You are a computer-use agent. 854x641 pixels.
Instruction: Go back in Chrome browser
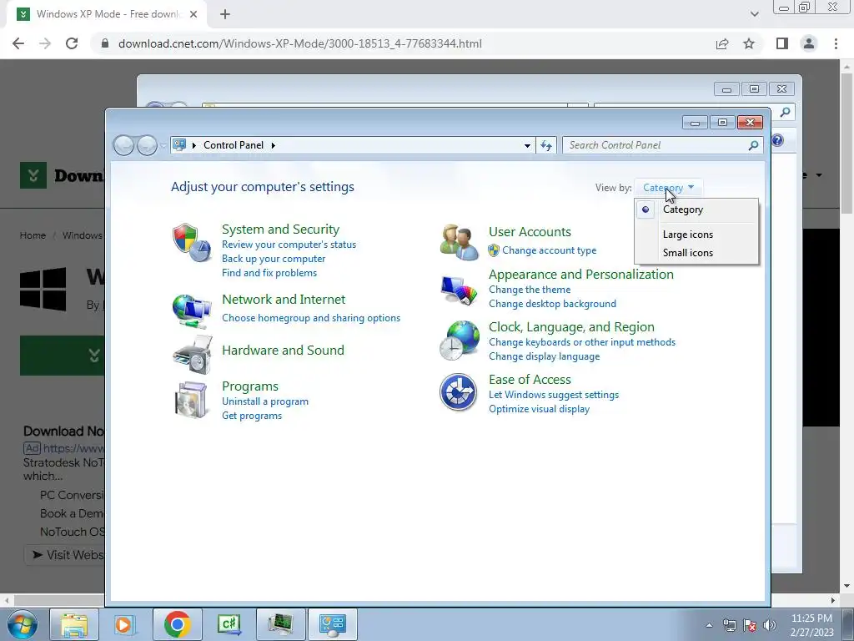18,43
